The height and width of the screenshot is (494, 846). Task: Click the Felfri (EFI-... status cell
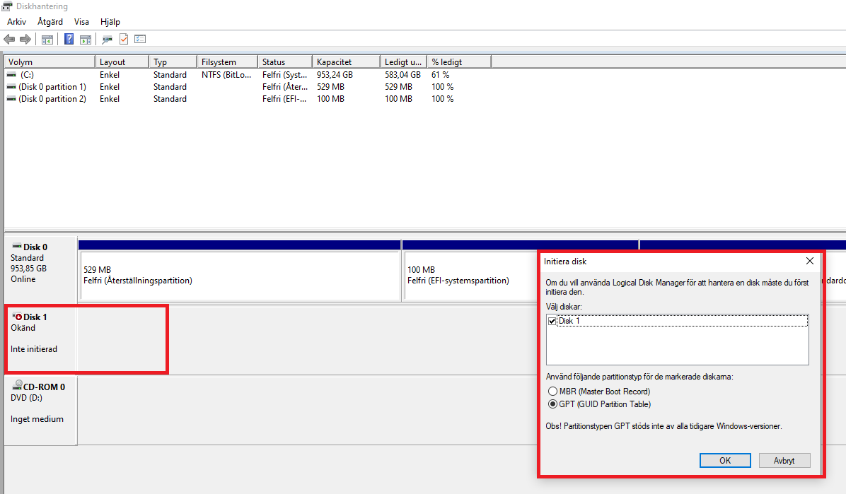coord(284,99)
